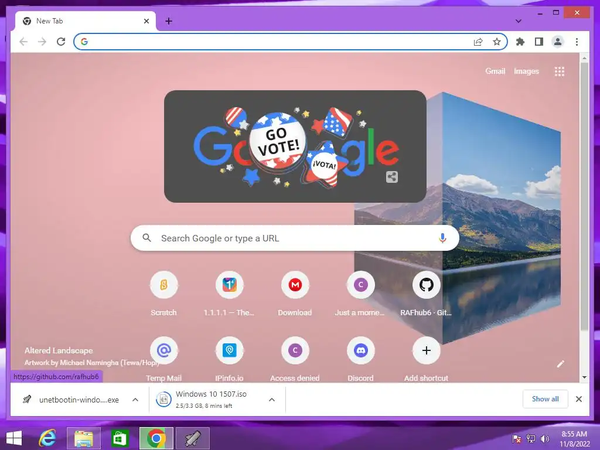The image size is (600, 450).
Task: Click the browser back arrow
Action: (23, 42)
